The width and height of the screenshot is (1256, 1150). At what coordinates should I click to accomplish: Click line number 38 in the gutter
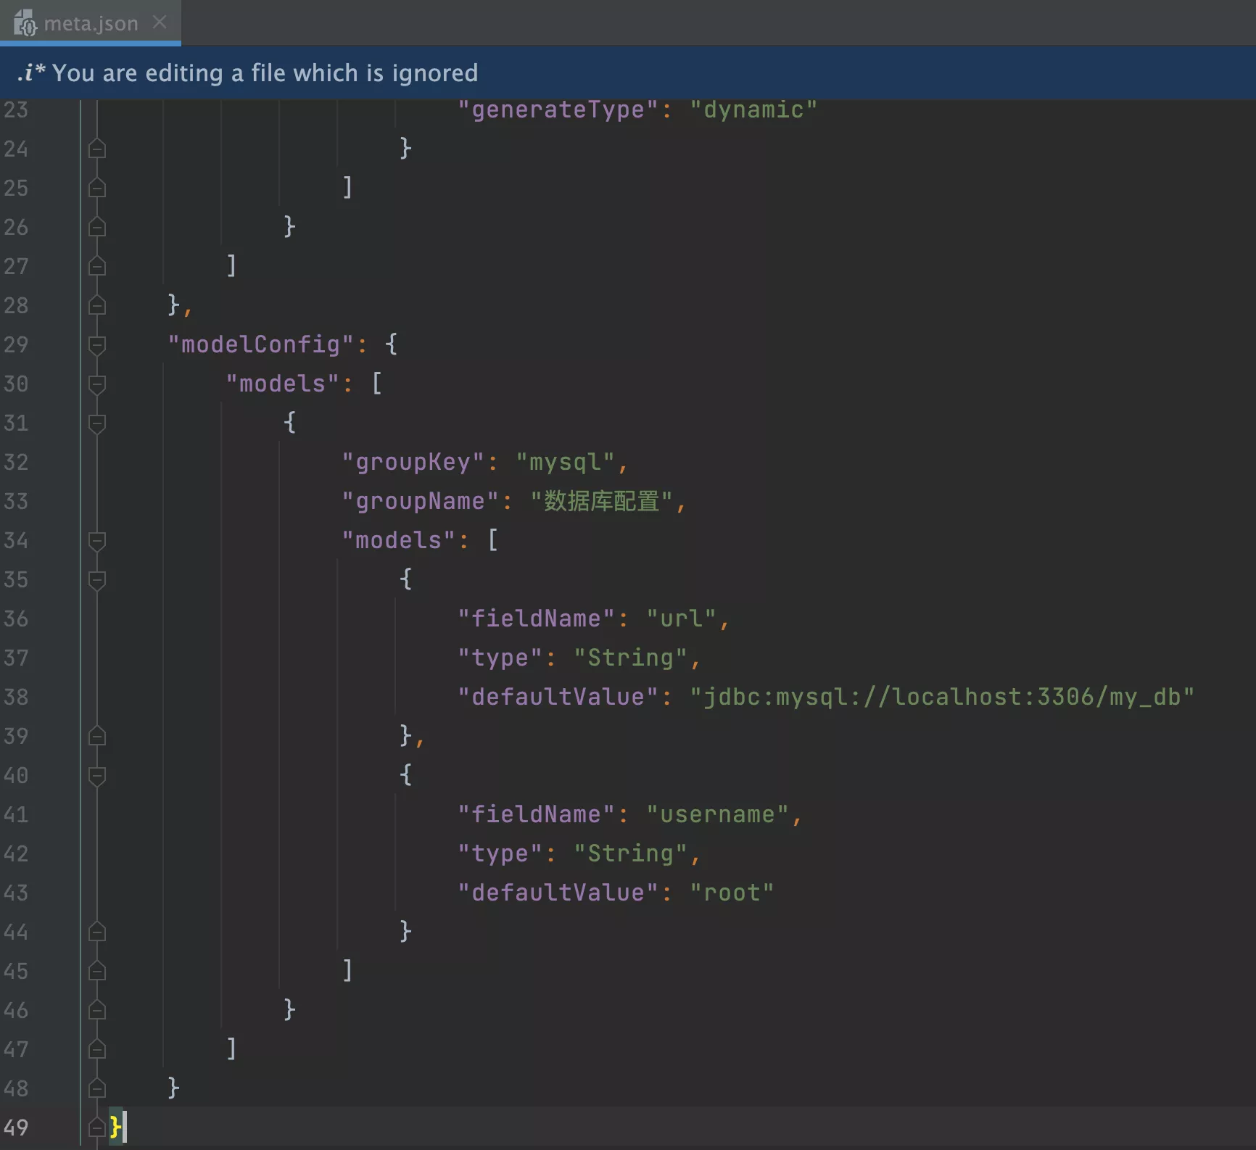click(16, 697)
